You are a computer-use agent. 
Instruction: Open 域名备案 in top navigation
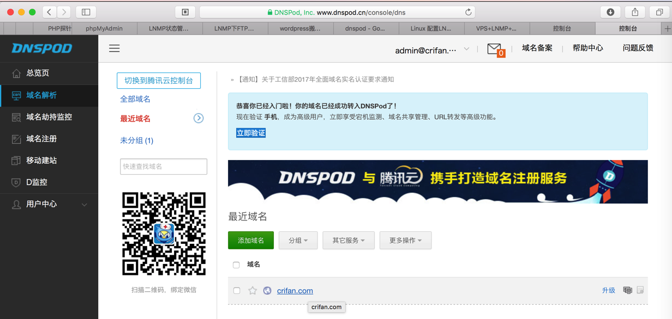(537, 48)
